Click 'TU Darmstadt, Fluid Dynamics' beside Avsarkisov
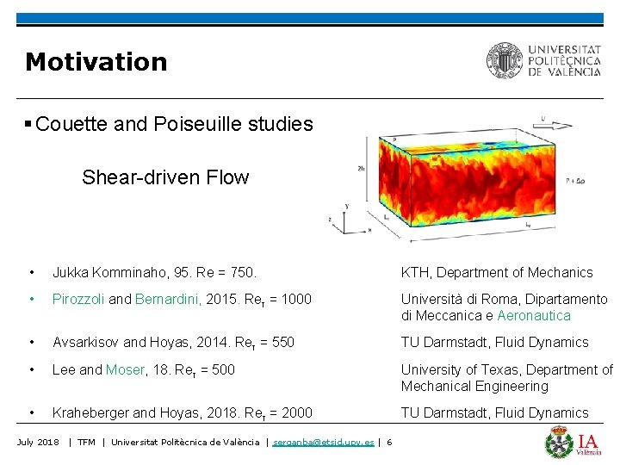 point(494,342)
